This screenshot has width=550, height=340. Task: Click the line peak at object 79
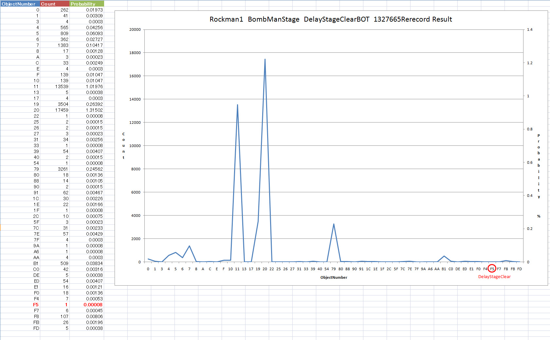pyautogui.click(x=334, y=224)
